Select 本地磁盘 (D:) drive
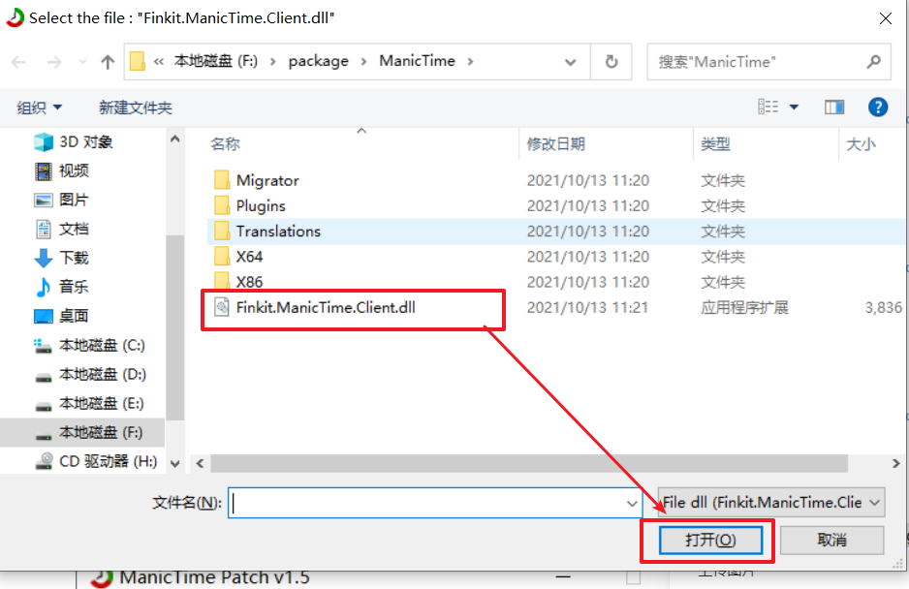Viewport: 909px width, 589px height. [x=89, y=375]
